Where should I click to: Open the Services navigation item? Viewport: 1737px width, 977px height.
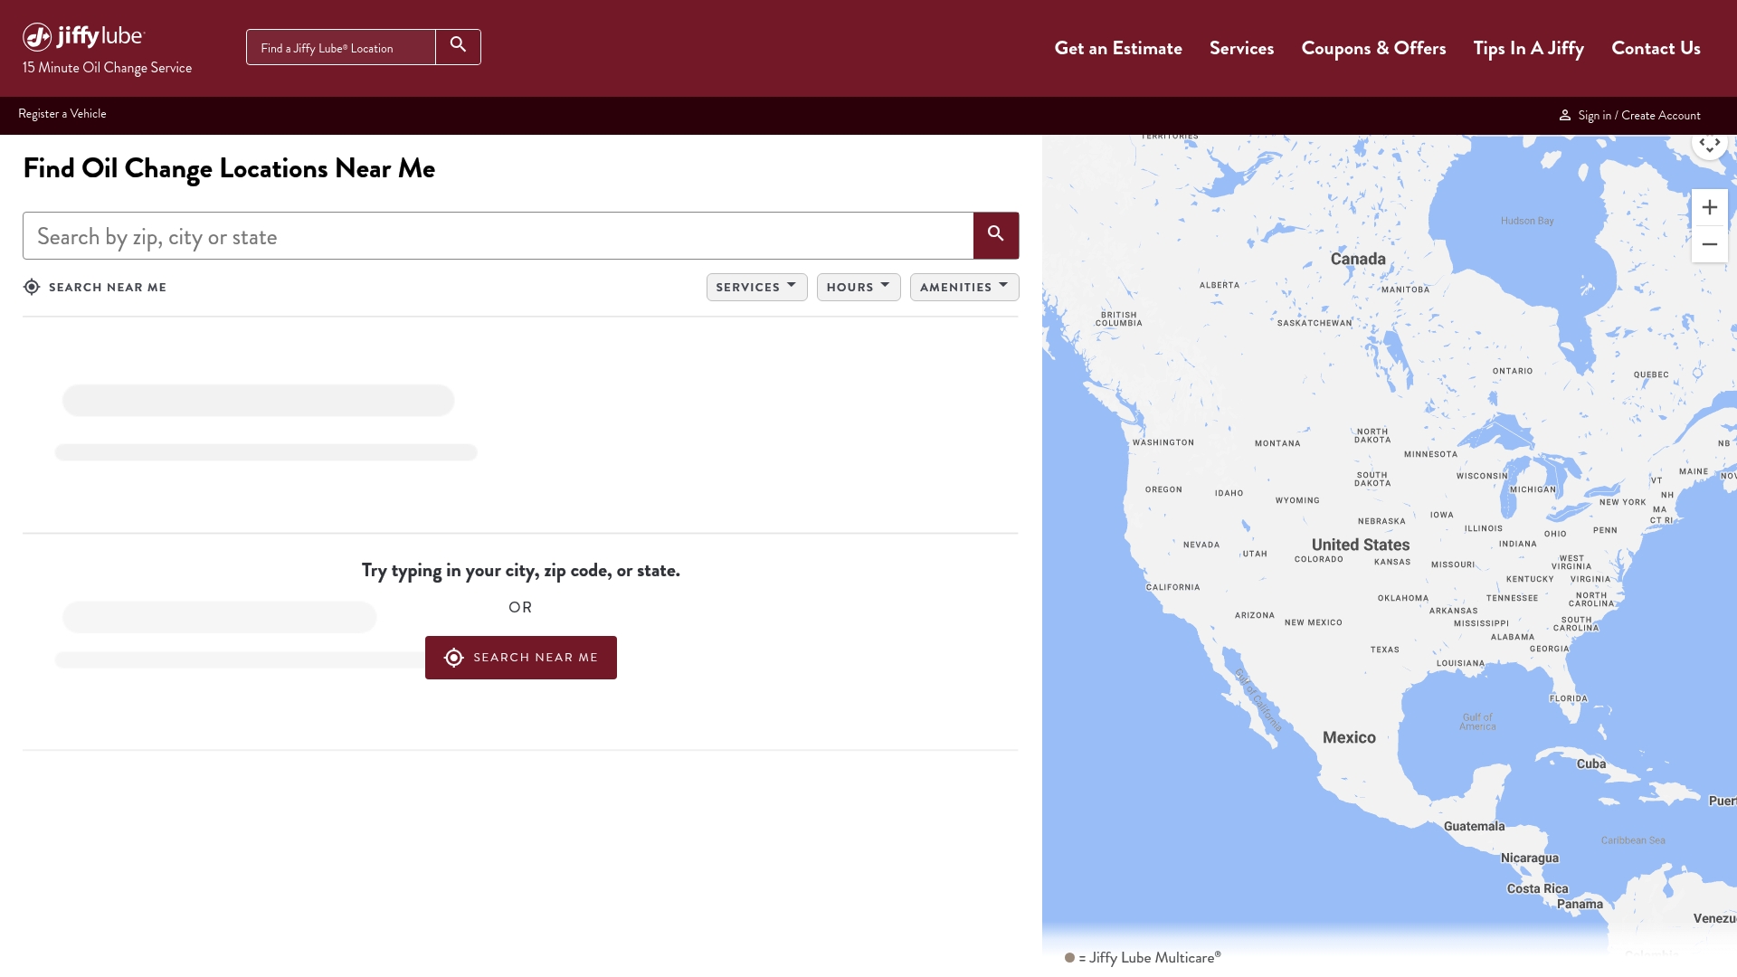coord(1241,48)
